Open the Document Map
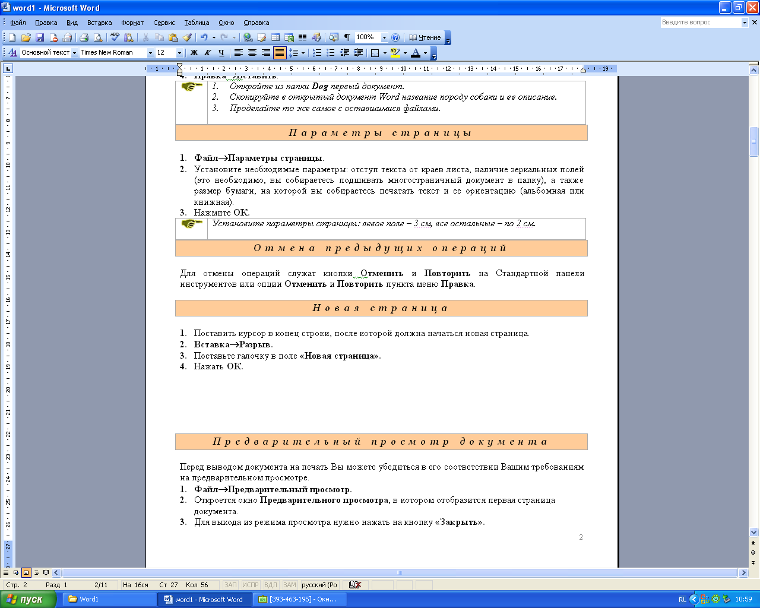The width and height of the screenshot is (760, 608). point(334,37)
